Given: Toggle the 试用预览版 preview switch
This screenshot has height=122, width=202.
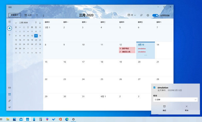Looking at the screenshot, I should pos(155,15).
